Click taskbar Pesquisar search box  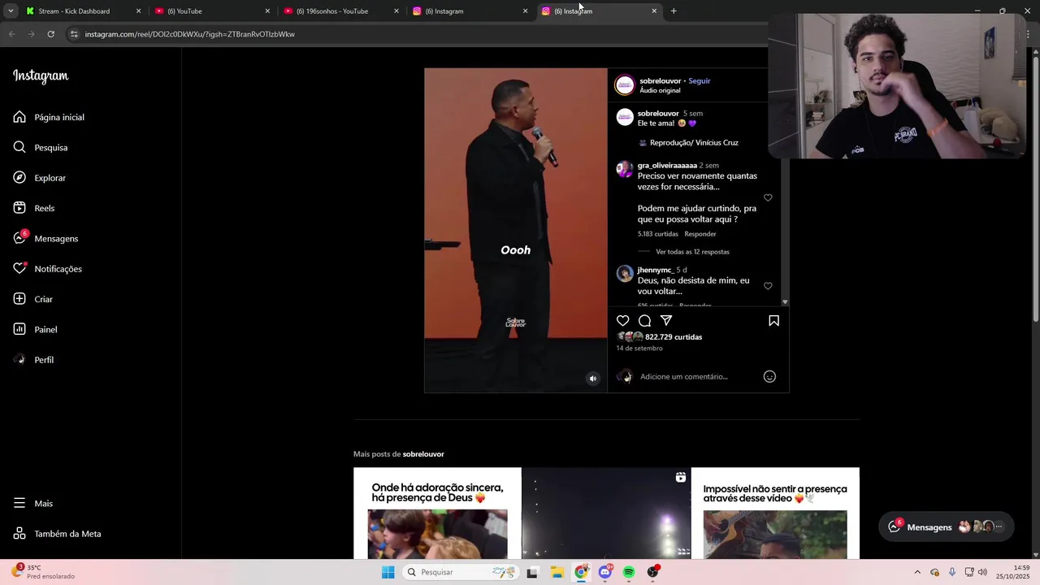click(461, 572)
